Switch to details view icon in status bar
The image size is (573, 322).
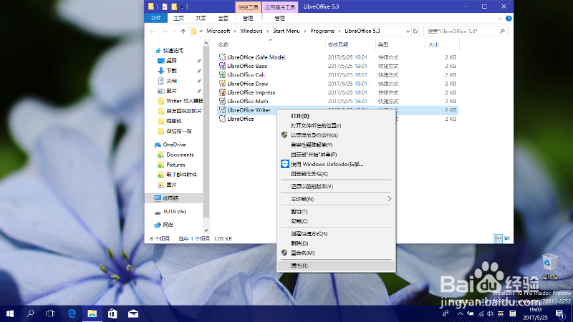tap(498, 238)
